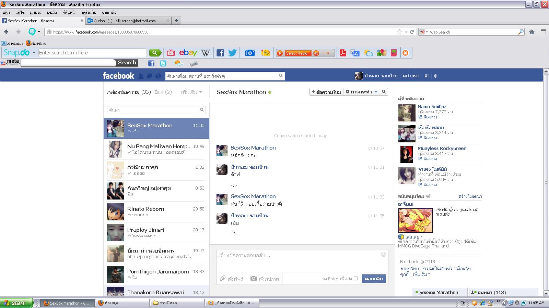549x308 pixels.
Task: Open the chat bar with 113 friends
Action: pyautogui.click(x=503, y=292)
